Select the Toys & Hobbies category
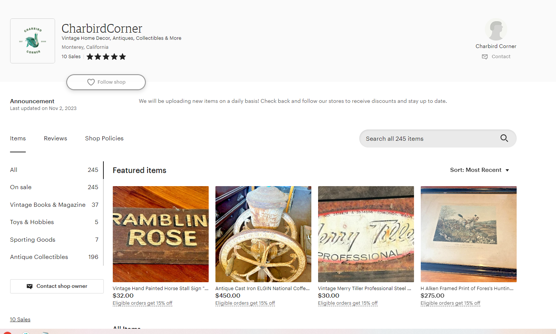The width and height of the screenshot is (556, 334). point(32,222)
